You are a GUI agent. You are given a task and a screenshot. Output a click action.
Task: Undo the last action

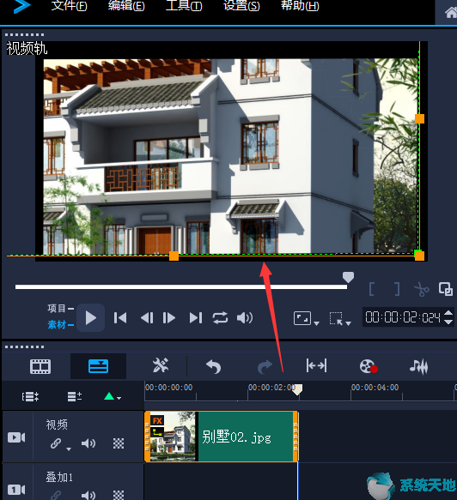[x=213, y=366]
